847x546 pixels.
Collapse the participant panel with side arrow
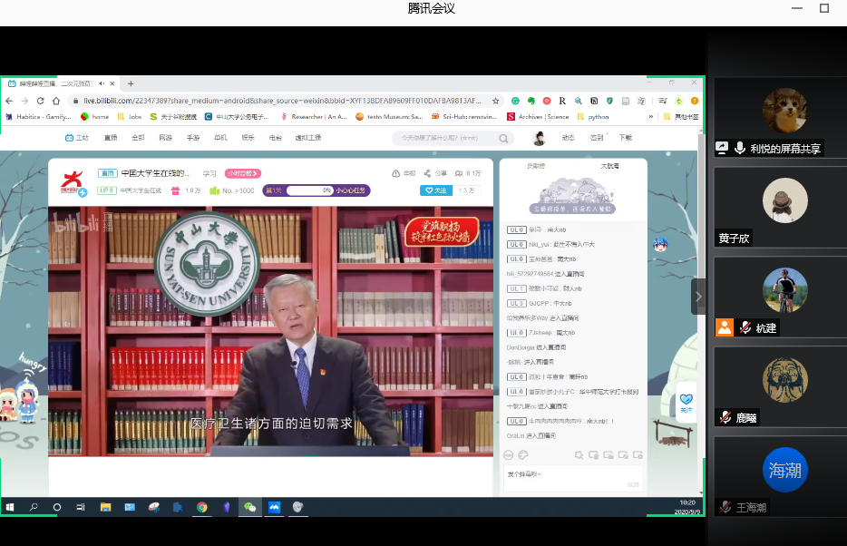(697, 297)
